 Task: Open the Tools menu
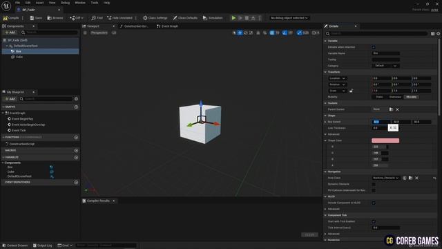pyautogui.click(x=95, y=3)
